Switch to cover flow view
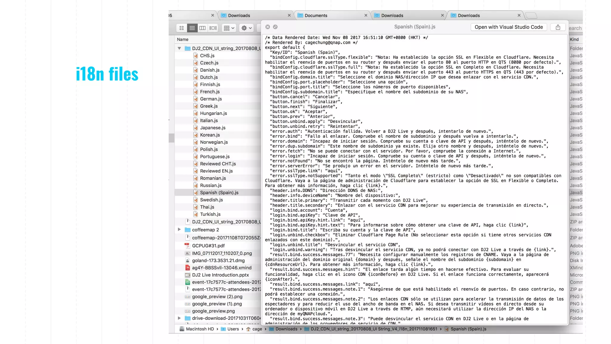 coord(213,28)
